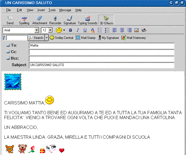The height and width of the screenshot is (155, 186).
Task: Click the Send button
Action: click(x=10, y=20)
